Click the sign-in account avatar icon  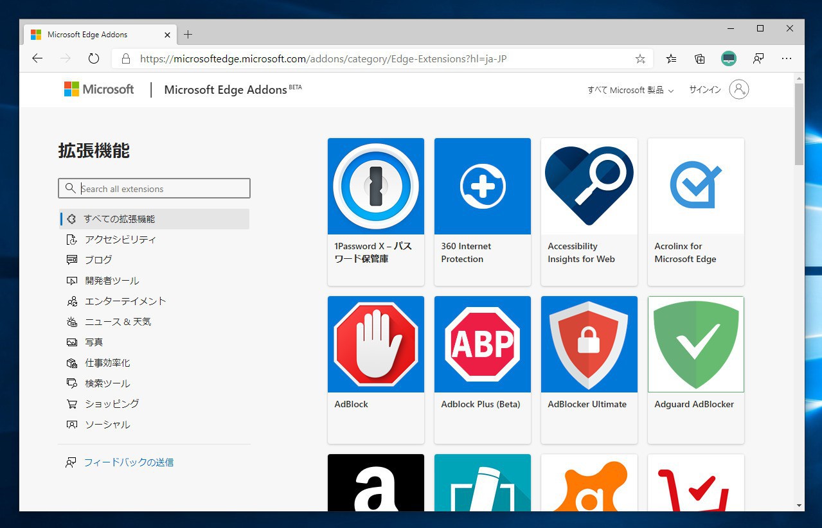click(x=739, y=89)
